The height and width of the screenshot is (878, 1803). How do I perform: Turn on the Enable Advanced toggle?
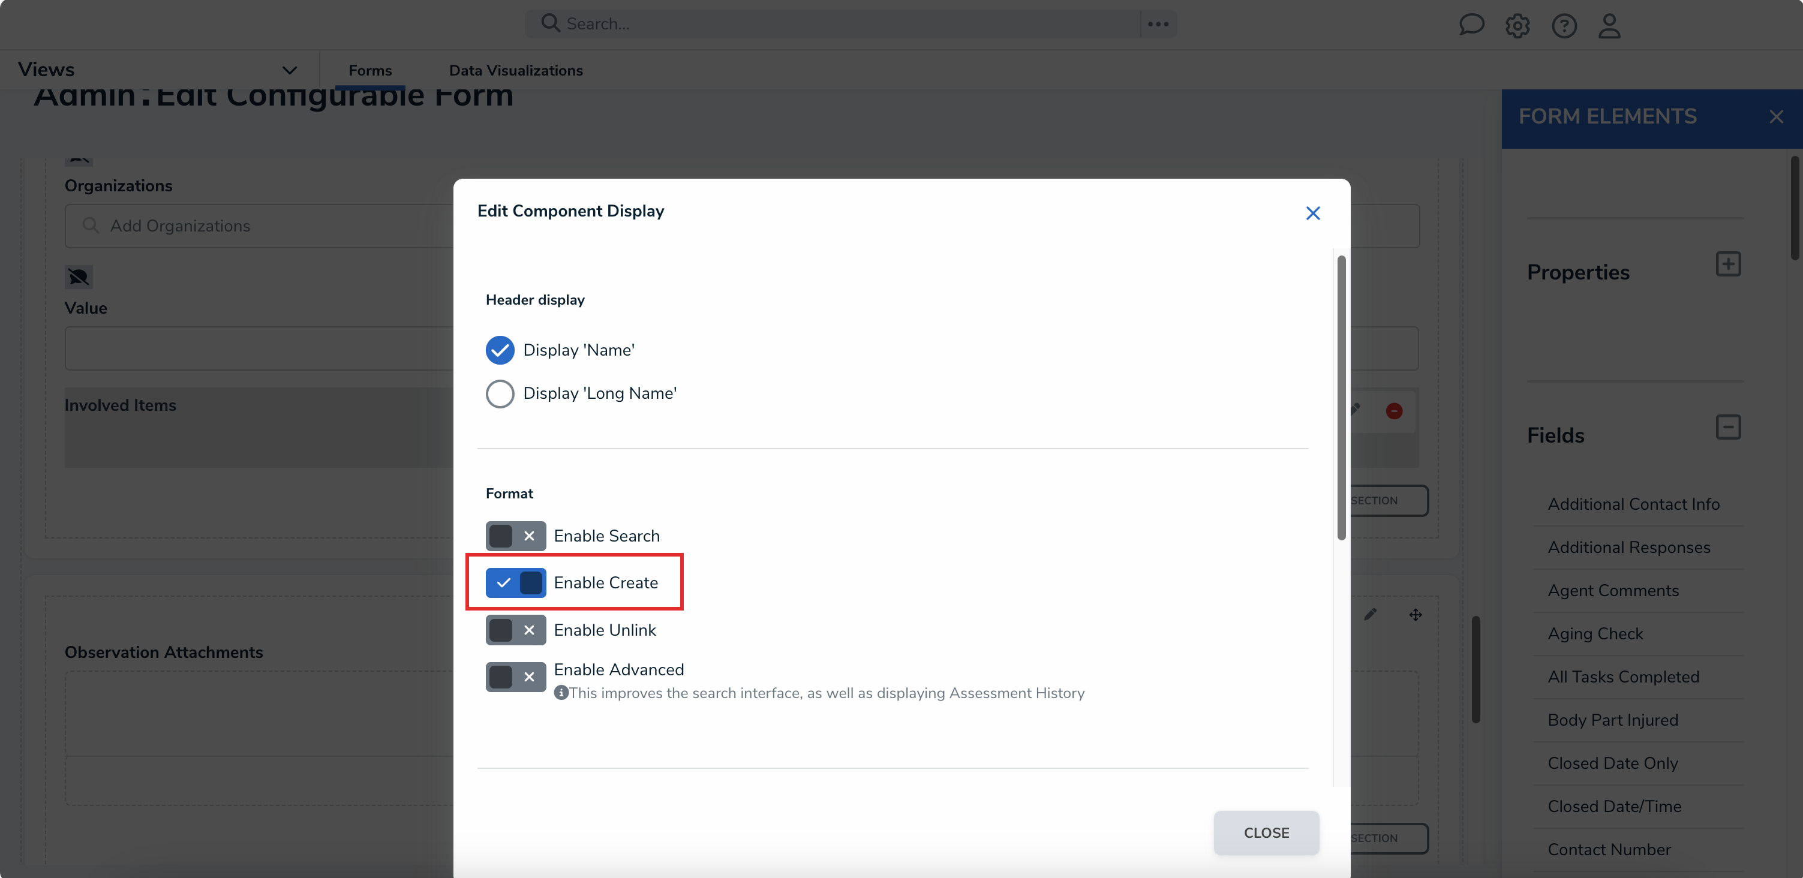coord(515,676)
